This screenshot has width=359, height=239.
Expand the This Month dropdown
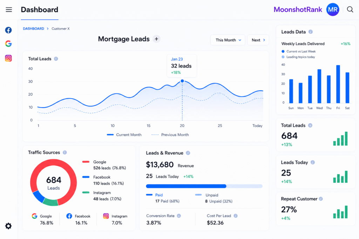(228, 40)
